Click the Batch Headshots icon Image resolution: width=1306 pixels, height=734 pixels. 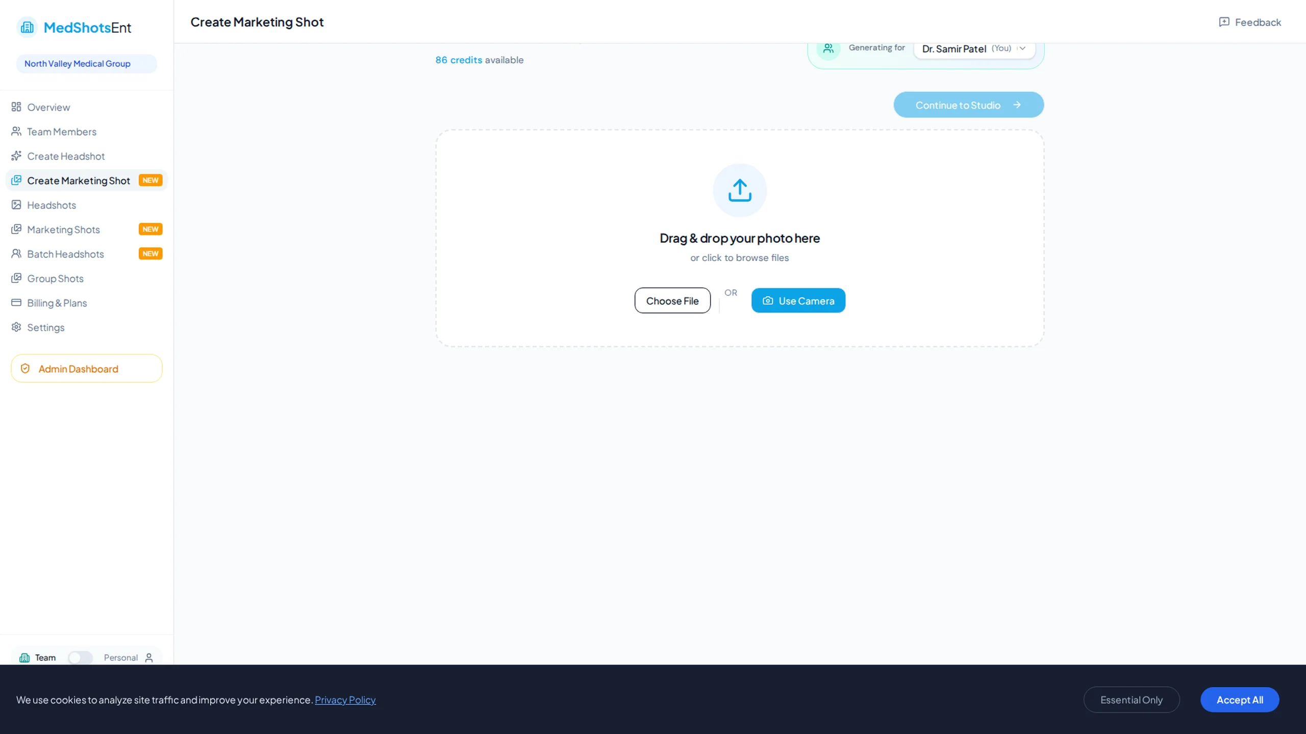17,254
